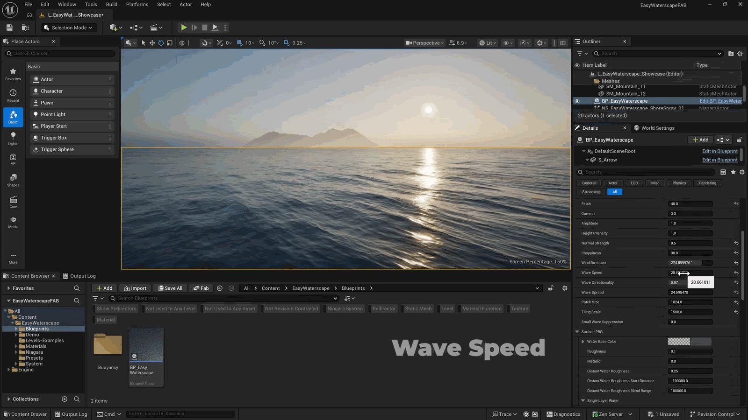
Task: Reset Fetch value to default
Action: (736, 204)
